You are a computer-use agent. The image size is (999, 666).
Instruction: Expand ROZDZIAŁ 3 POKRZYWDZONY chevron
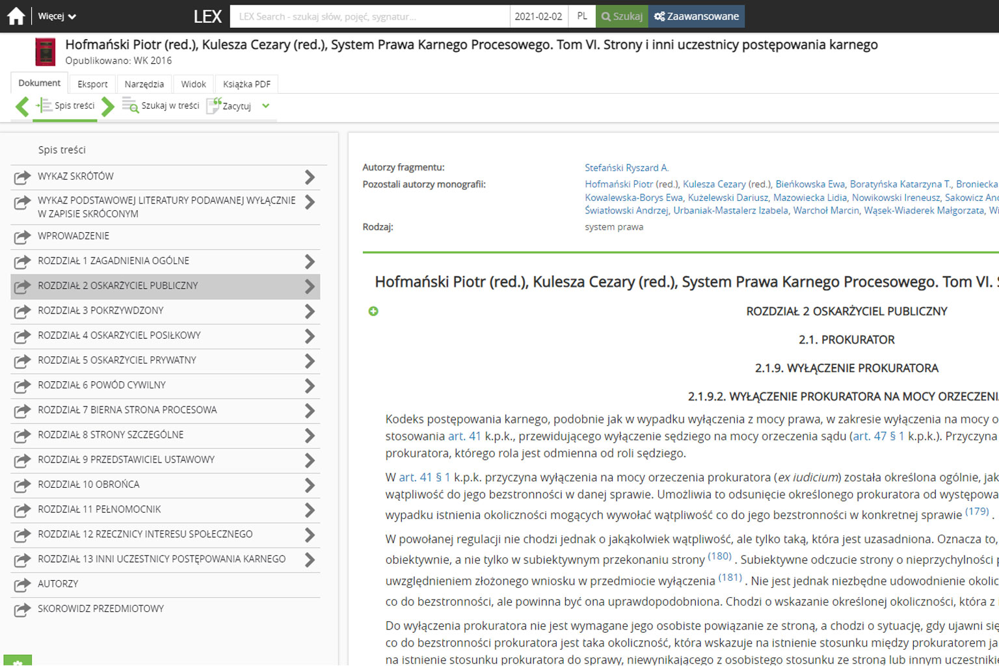coord(310,312)
